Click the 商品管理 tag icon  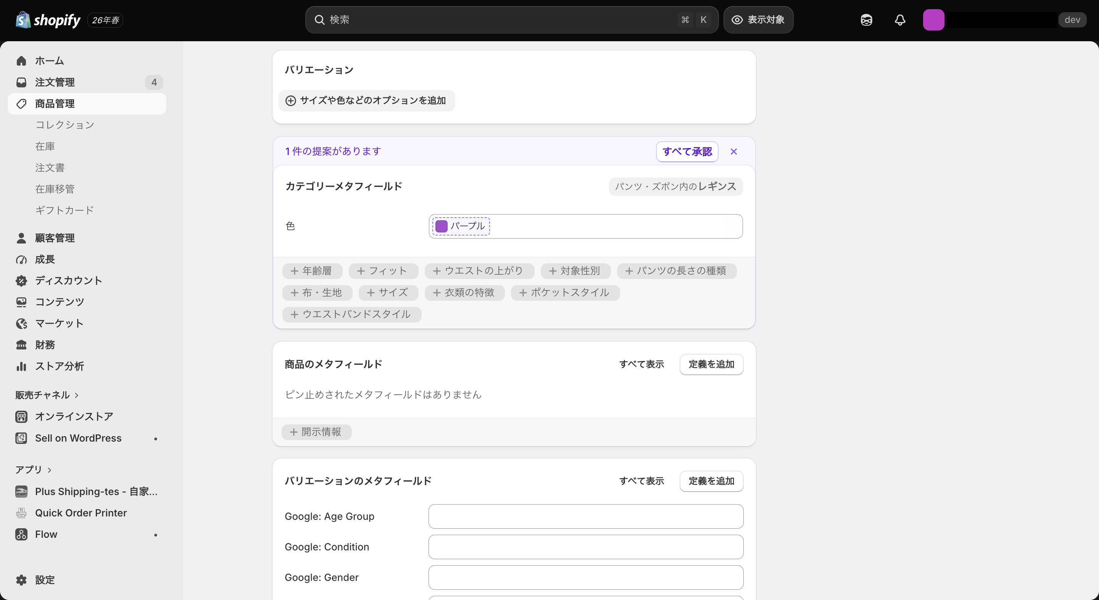pyautogui.click(x=21, y=104)
